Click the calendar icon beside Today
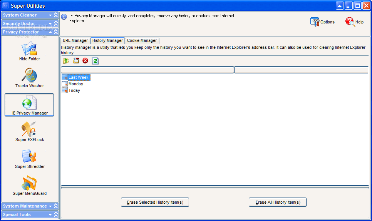 pyautogui.click(x=65, y=90)
